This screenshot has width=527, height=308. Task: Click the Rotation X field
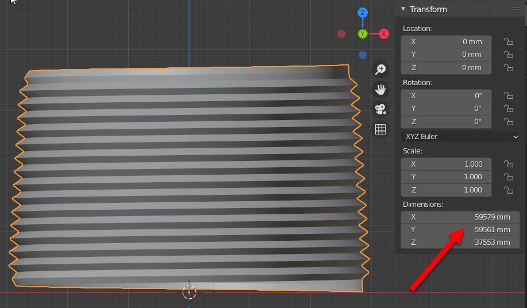pos(446,96)
